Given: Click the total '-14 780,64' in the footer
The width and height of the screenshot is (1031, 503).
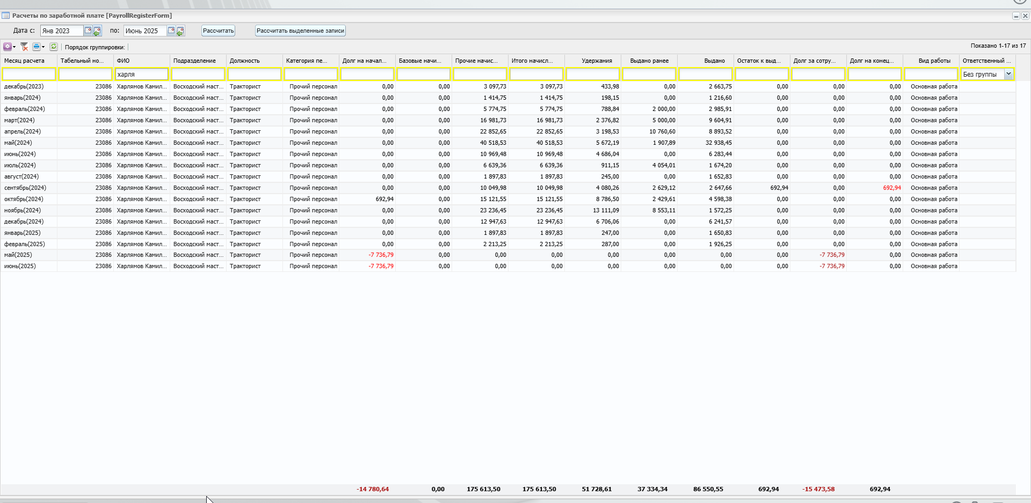Looking at the screenshot, I should point(373,489).
